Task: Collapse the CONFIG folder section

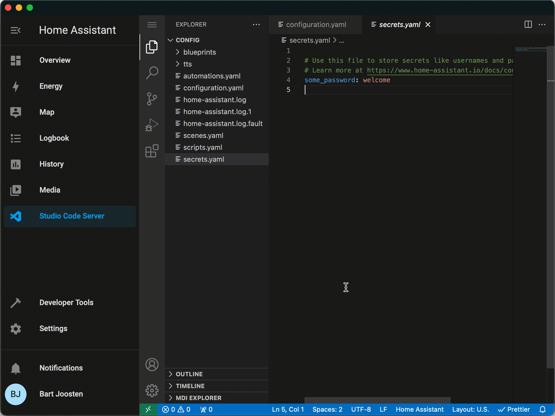Action: point(217,40)
